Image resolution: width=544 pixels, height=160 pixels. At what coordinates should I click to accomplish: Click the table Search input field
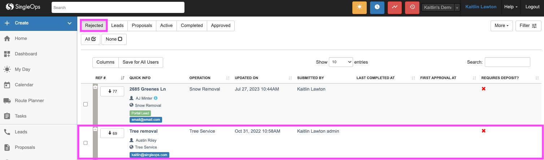click(507, 62)
